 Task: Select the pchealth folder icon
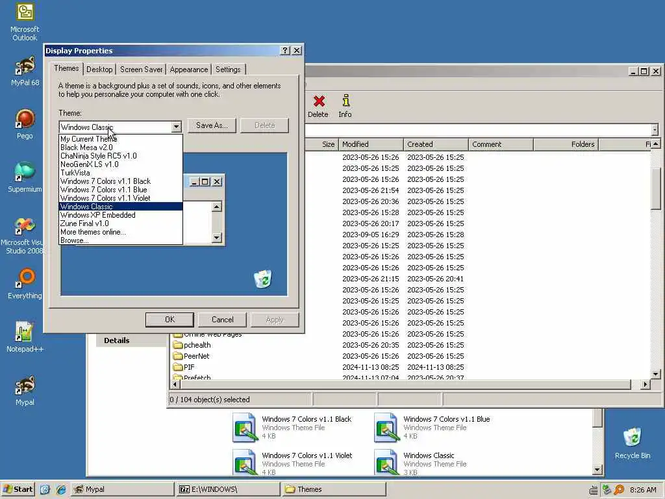point(178,345)
